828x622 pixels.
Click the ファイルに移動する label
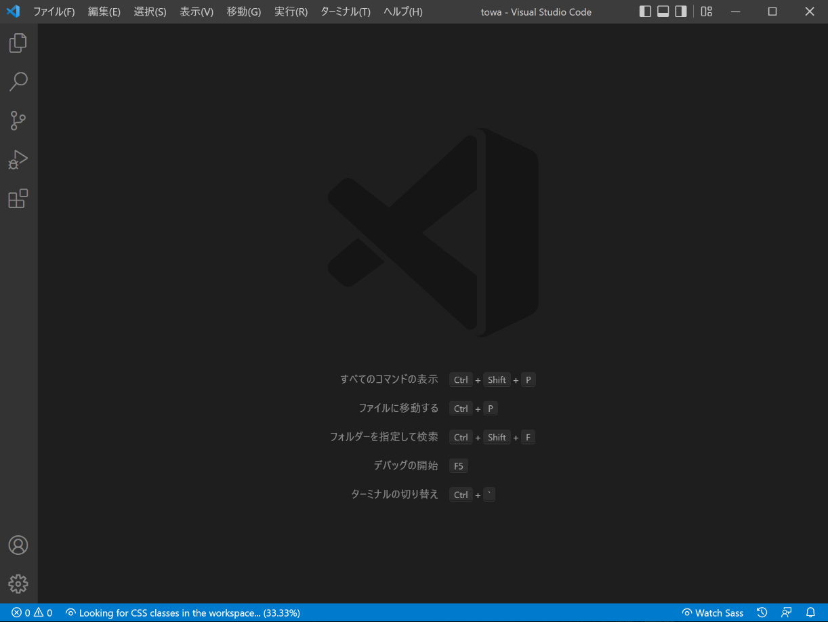tap(399, 408)
